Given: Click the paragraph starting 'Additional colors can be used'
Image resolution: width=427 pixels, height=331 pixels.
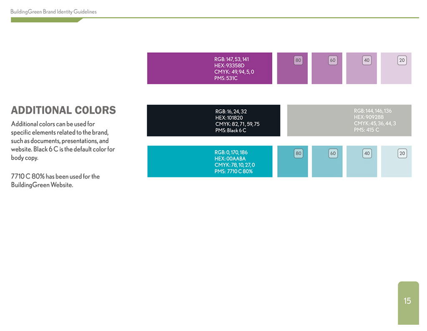Looking at the screenshot, I should (63, 141).
